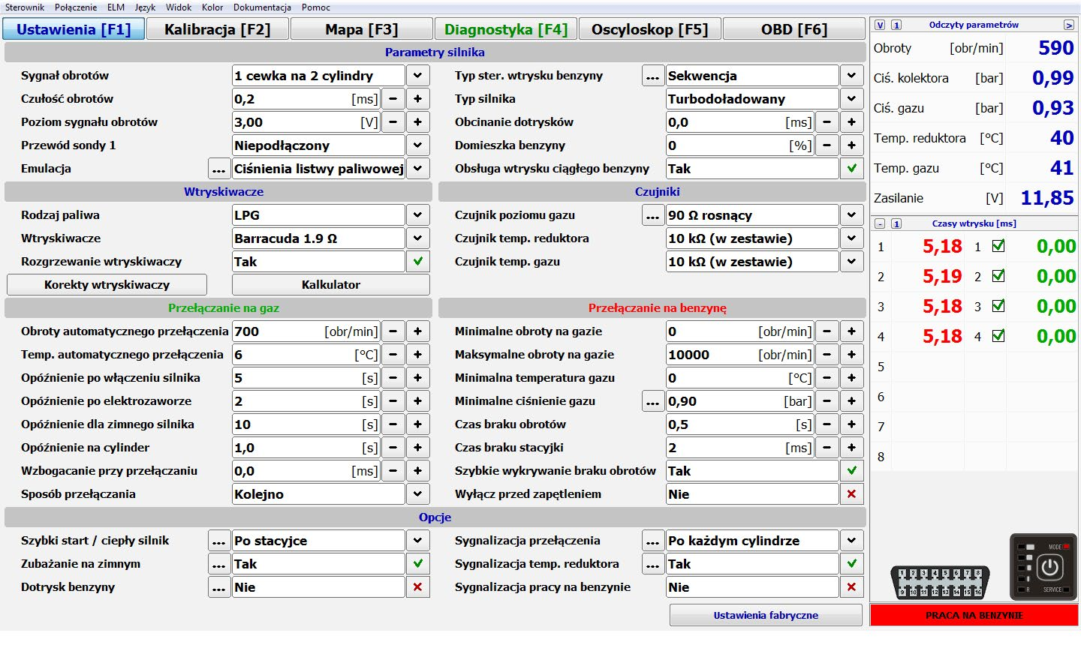Open Przewód sondy 1 dropdown
The width and height of the screenshot is (1081, 645).
417,145
